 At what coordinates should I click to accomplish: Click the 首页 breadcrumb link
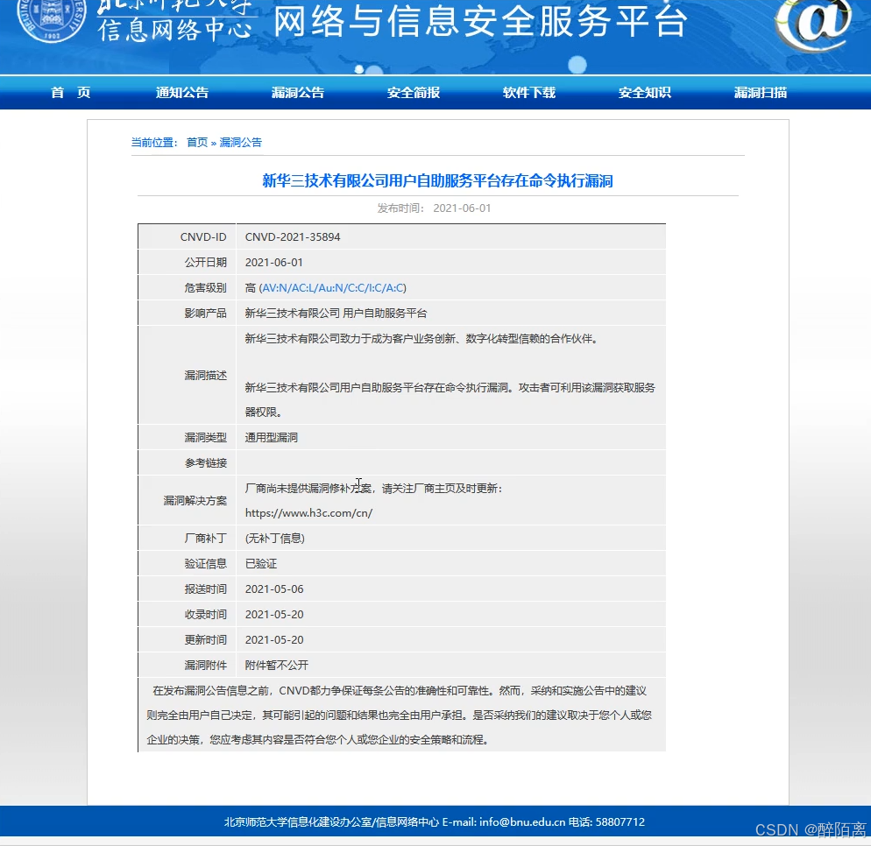(196, 142)
